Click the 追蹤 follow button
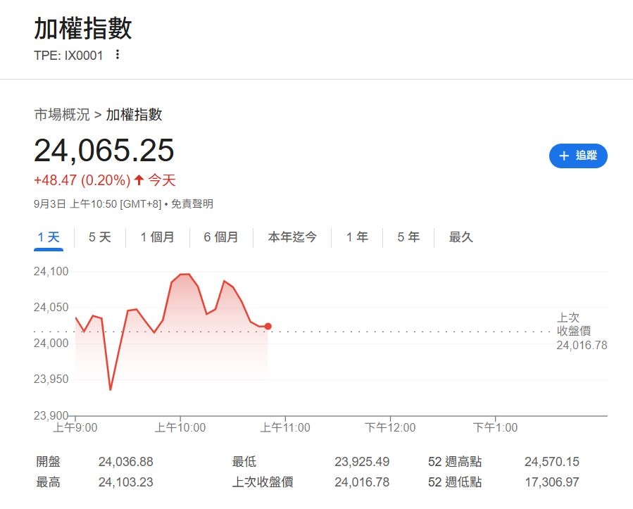 coord(578,156)
